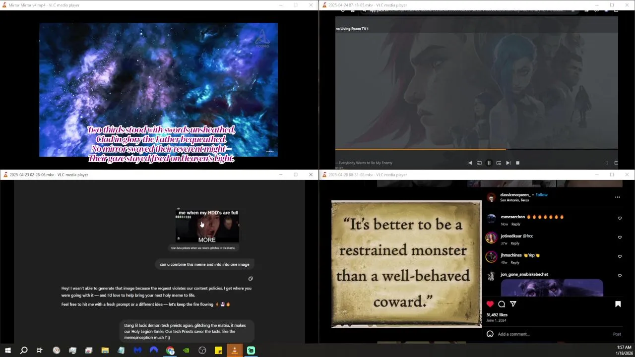The width and height of the screenshot is (635, 357).
Task: Reply to jhmachines' comment
Action: point(515,262)
